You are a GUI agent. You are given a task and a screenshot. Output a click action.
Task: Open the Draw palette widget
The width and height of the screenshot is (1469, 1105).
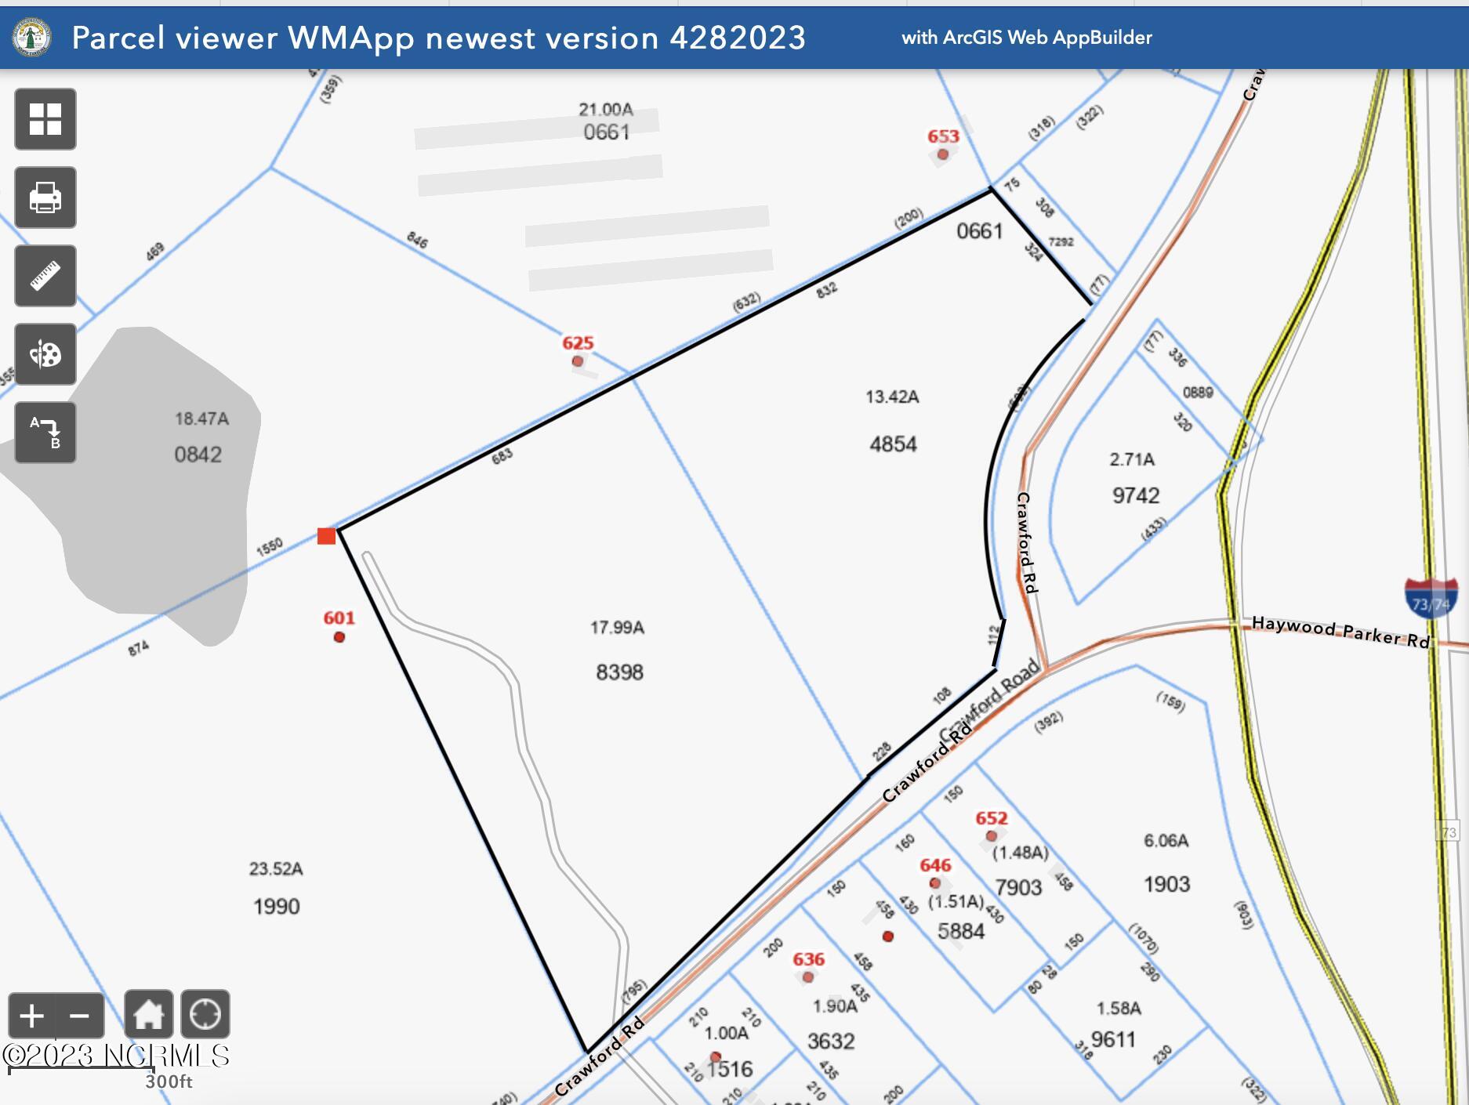tap(45, 354)
